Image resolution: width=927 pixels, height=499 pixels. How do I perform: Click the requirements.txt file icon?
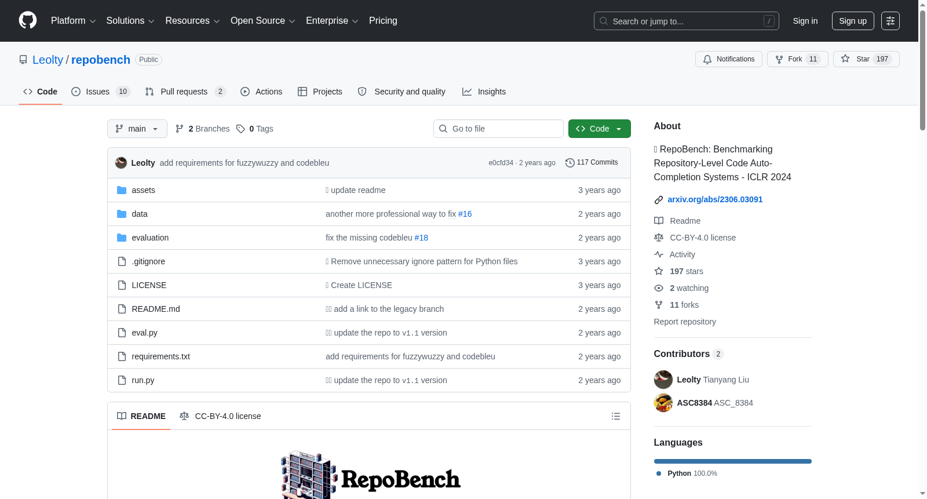(122, 356)
